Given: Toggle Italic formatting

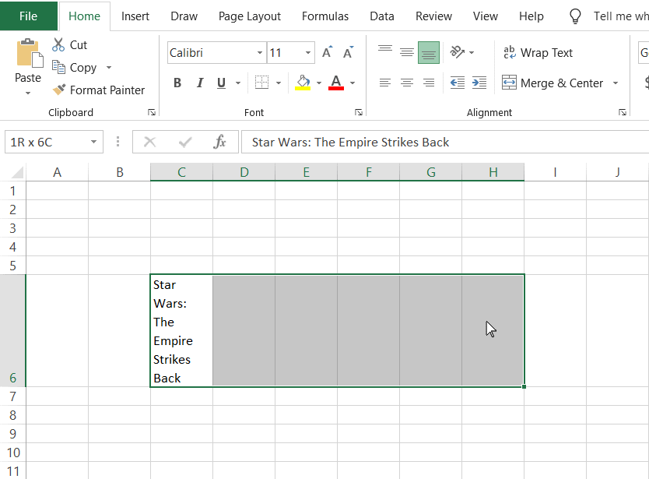Looking at the screenshot, I should [200, 83].
